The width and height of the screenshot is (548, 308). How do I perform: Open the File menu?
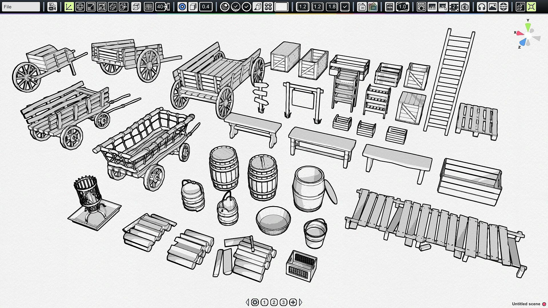pyautogui.click(x=21, y=7)
